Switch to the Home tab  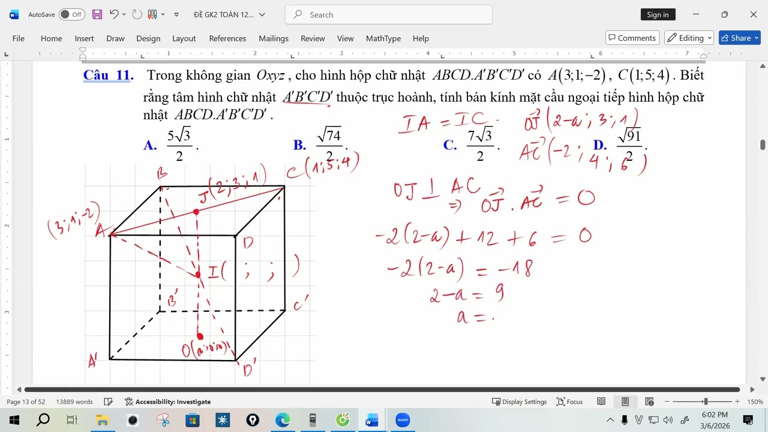tap(52, 38)
